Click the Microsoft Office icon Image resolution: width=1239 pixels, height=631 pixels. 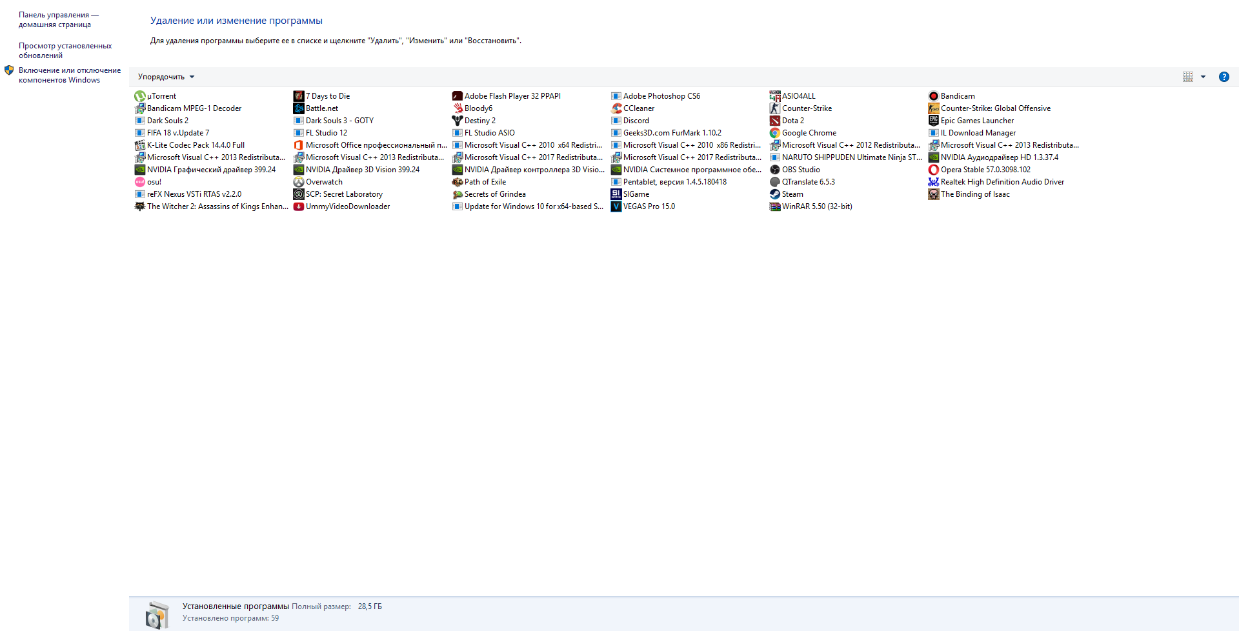click(298, 145)
